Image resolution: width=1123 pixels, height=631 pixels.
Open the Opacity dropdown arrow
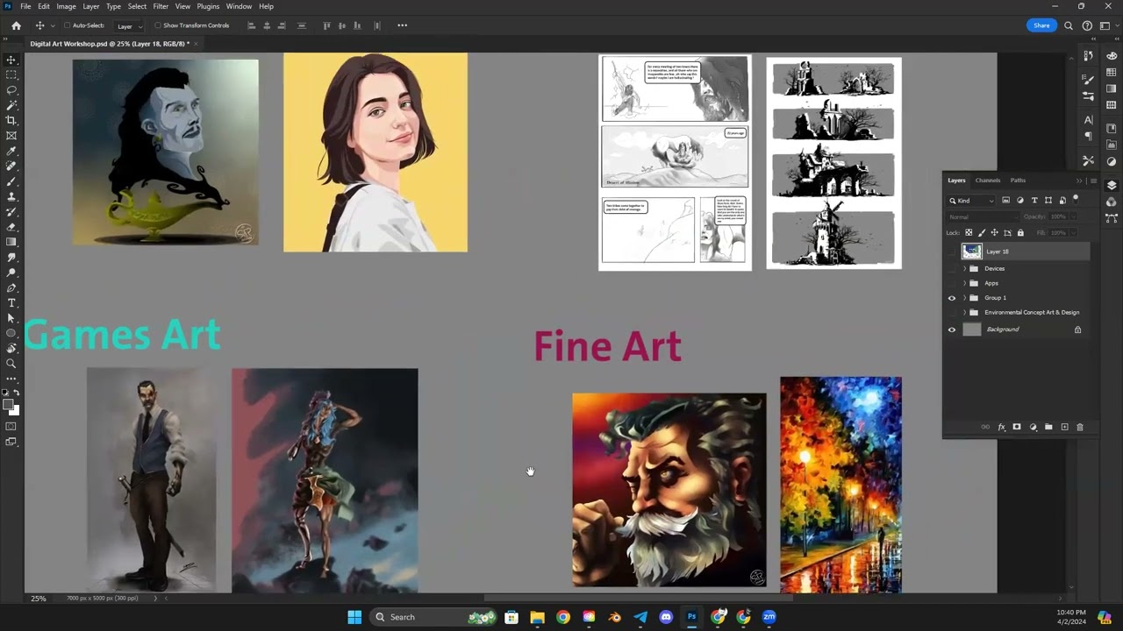pos(1072,216)
